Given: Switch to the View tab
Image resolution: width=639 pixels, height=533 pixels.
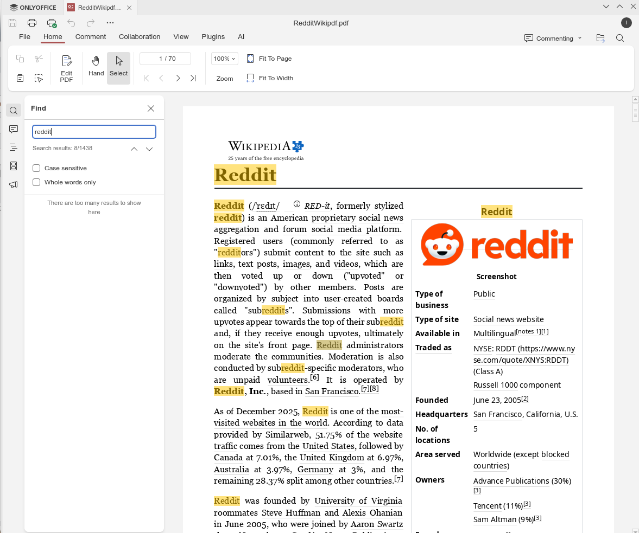Looking at the screenshot, I should coord(181,37).
